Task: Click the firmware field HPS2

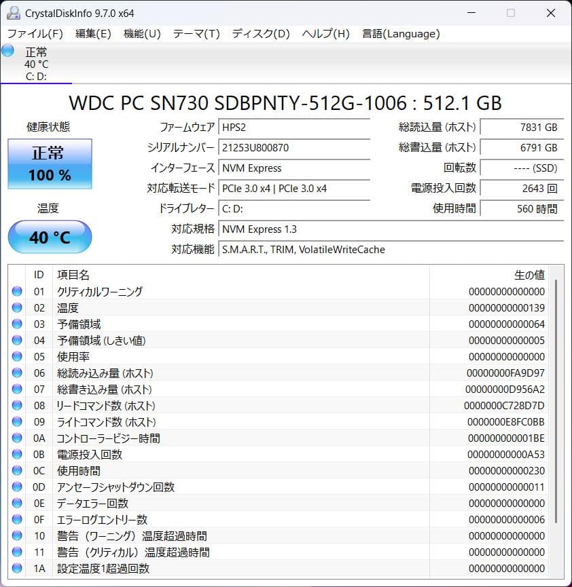Action: pyautogui.click(x=294, y=128)
